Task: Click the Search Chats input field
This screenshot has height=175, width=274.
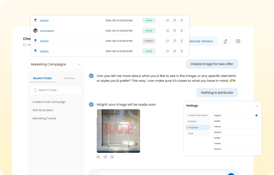Action: [x=56, y=90]
